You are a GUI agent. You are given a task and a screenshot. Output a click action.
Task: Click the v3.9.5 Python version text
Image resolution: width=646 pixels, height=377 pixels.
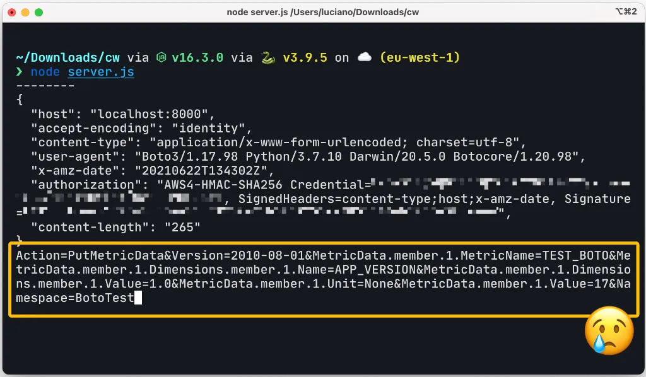coord(305,57)
